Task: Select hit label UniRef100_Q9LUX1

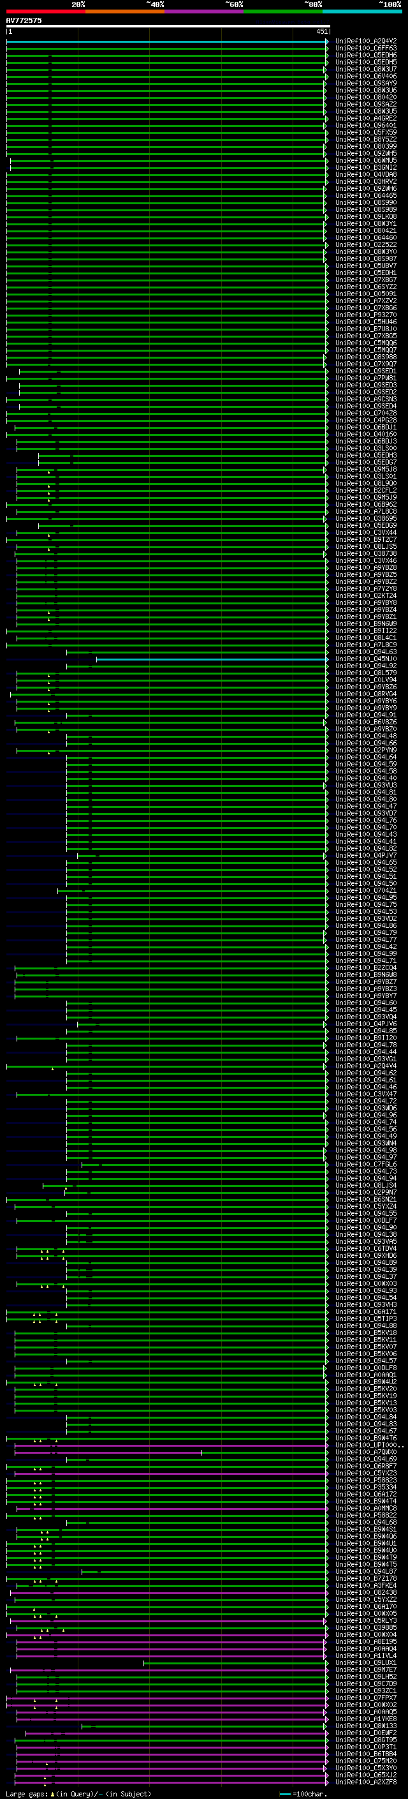Action: (366, 1663)
